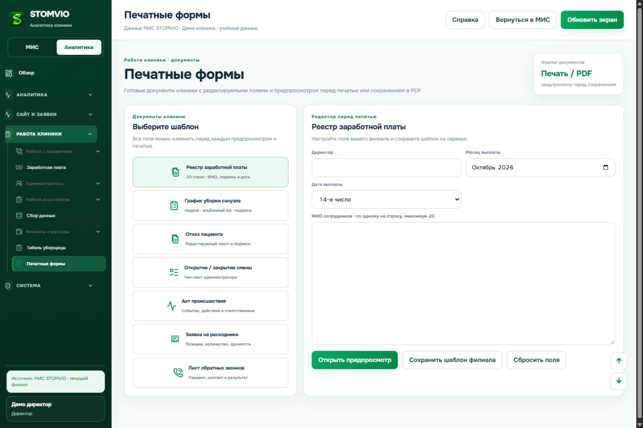Expand Работа с пациентами submenu chevron
This screenshot has width=643, height=428.
(x=98, y=151)
